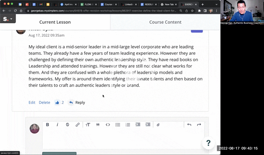
Task: Edit the ideal client comment
Action: tap(32, 103)
